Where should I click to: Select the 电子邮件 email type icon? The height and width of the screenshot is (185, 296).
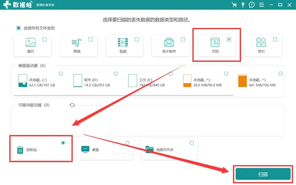pyautogui.click(x=169, y=42)
